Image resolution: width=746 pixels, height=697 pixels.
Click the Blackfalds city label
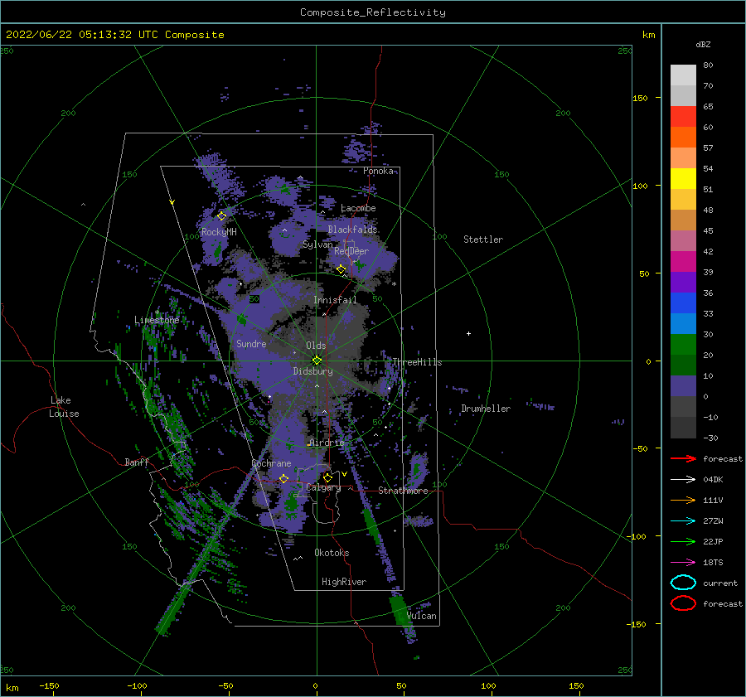coord(352,230)
